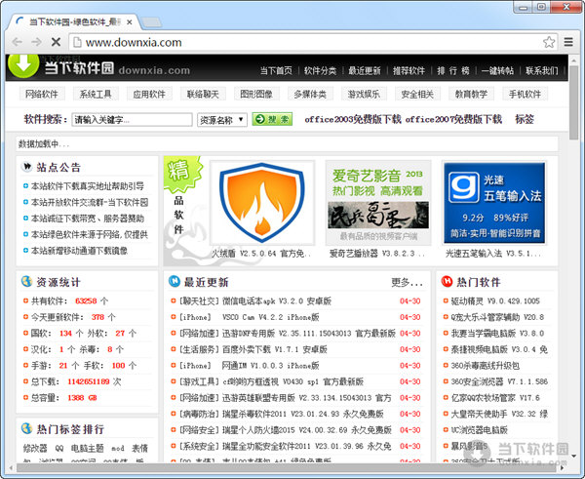
Task: Open 360杀毒离线升级包 in 热门软件
Action: coord(485,366)
